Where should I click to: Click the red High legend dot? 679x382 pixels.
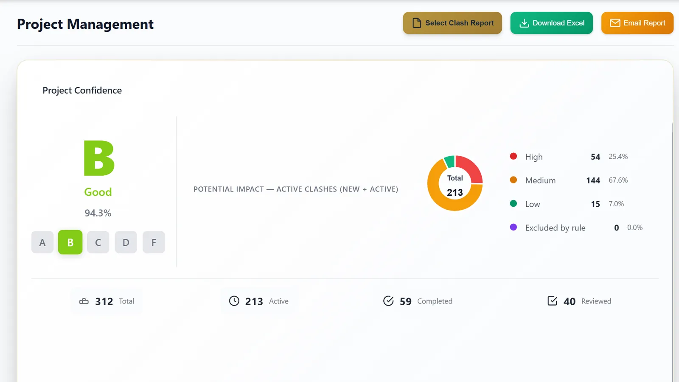(513, 156)
